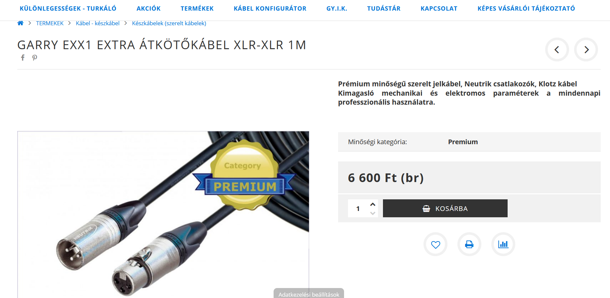Go to next product arrow
Screen dimensions: 610x298
[586, 50]
